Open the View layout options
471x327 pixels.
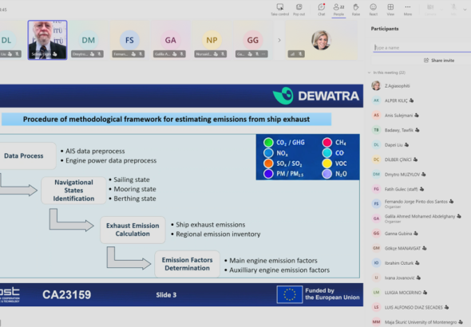click(x=390, y=10)
